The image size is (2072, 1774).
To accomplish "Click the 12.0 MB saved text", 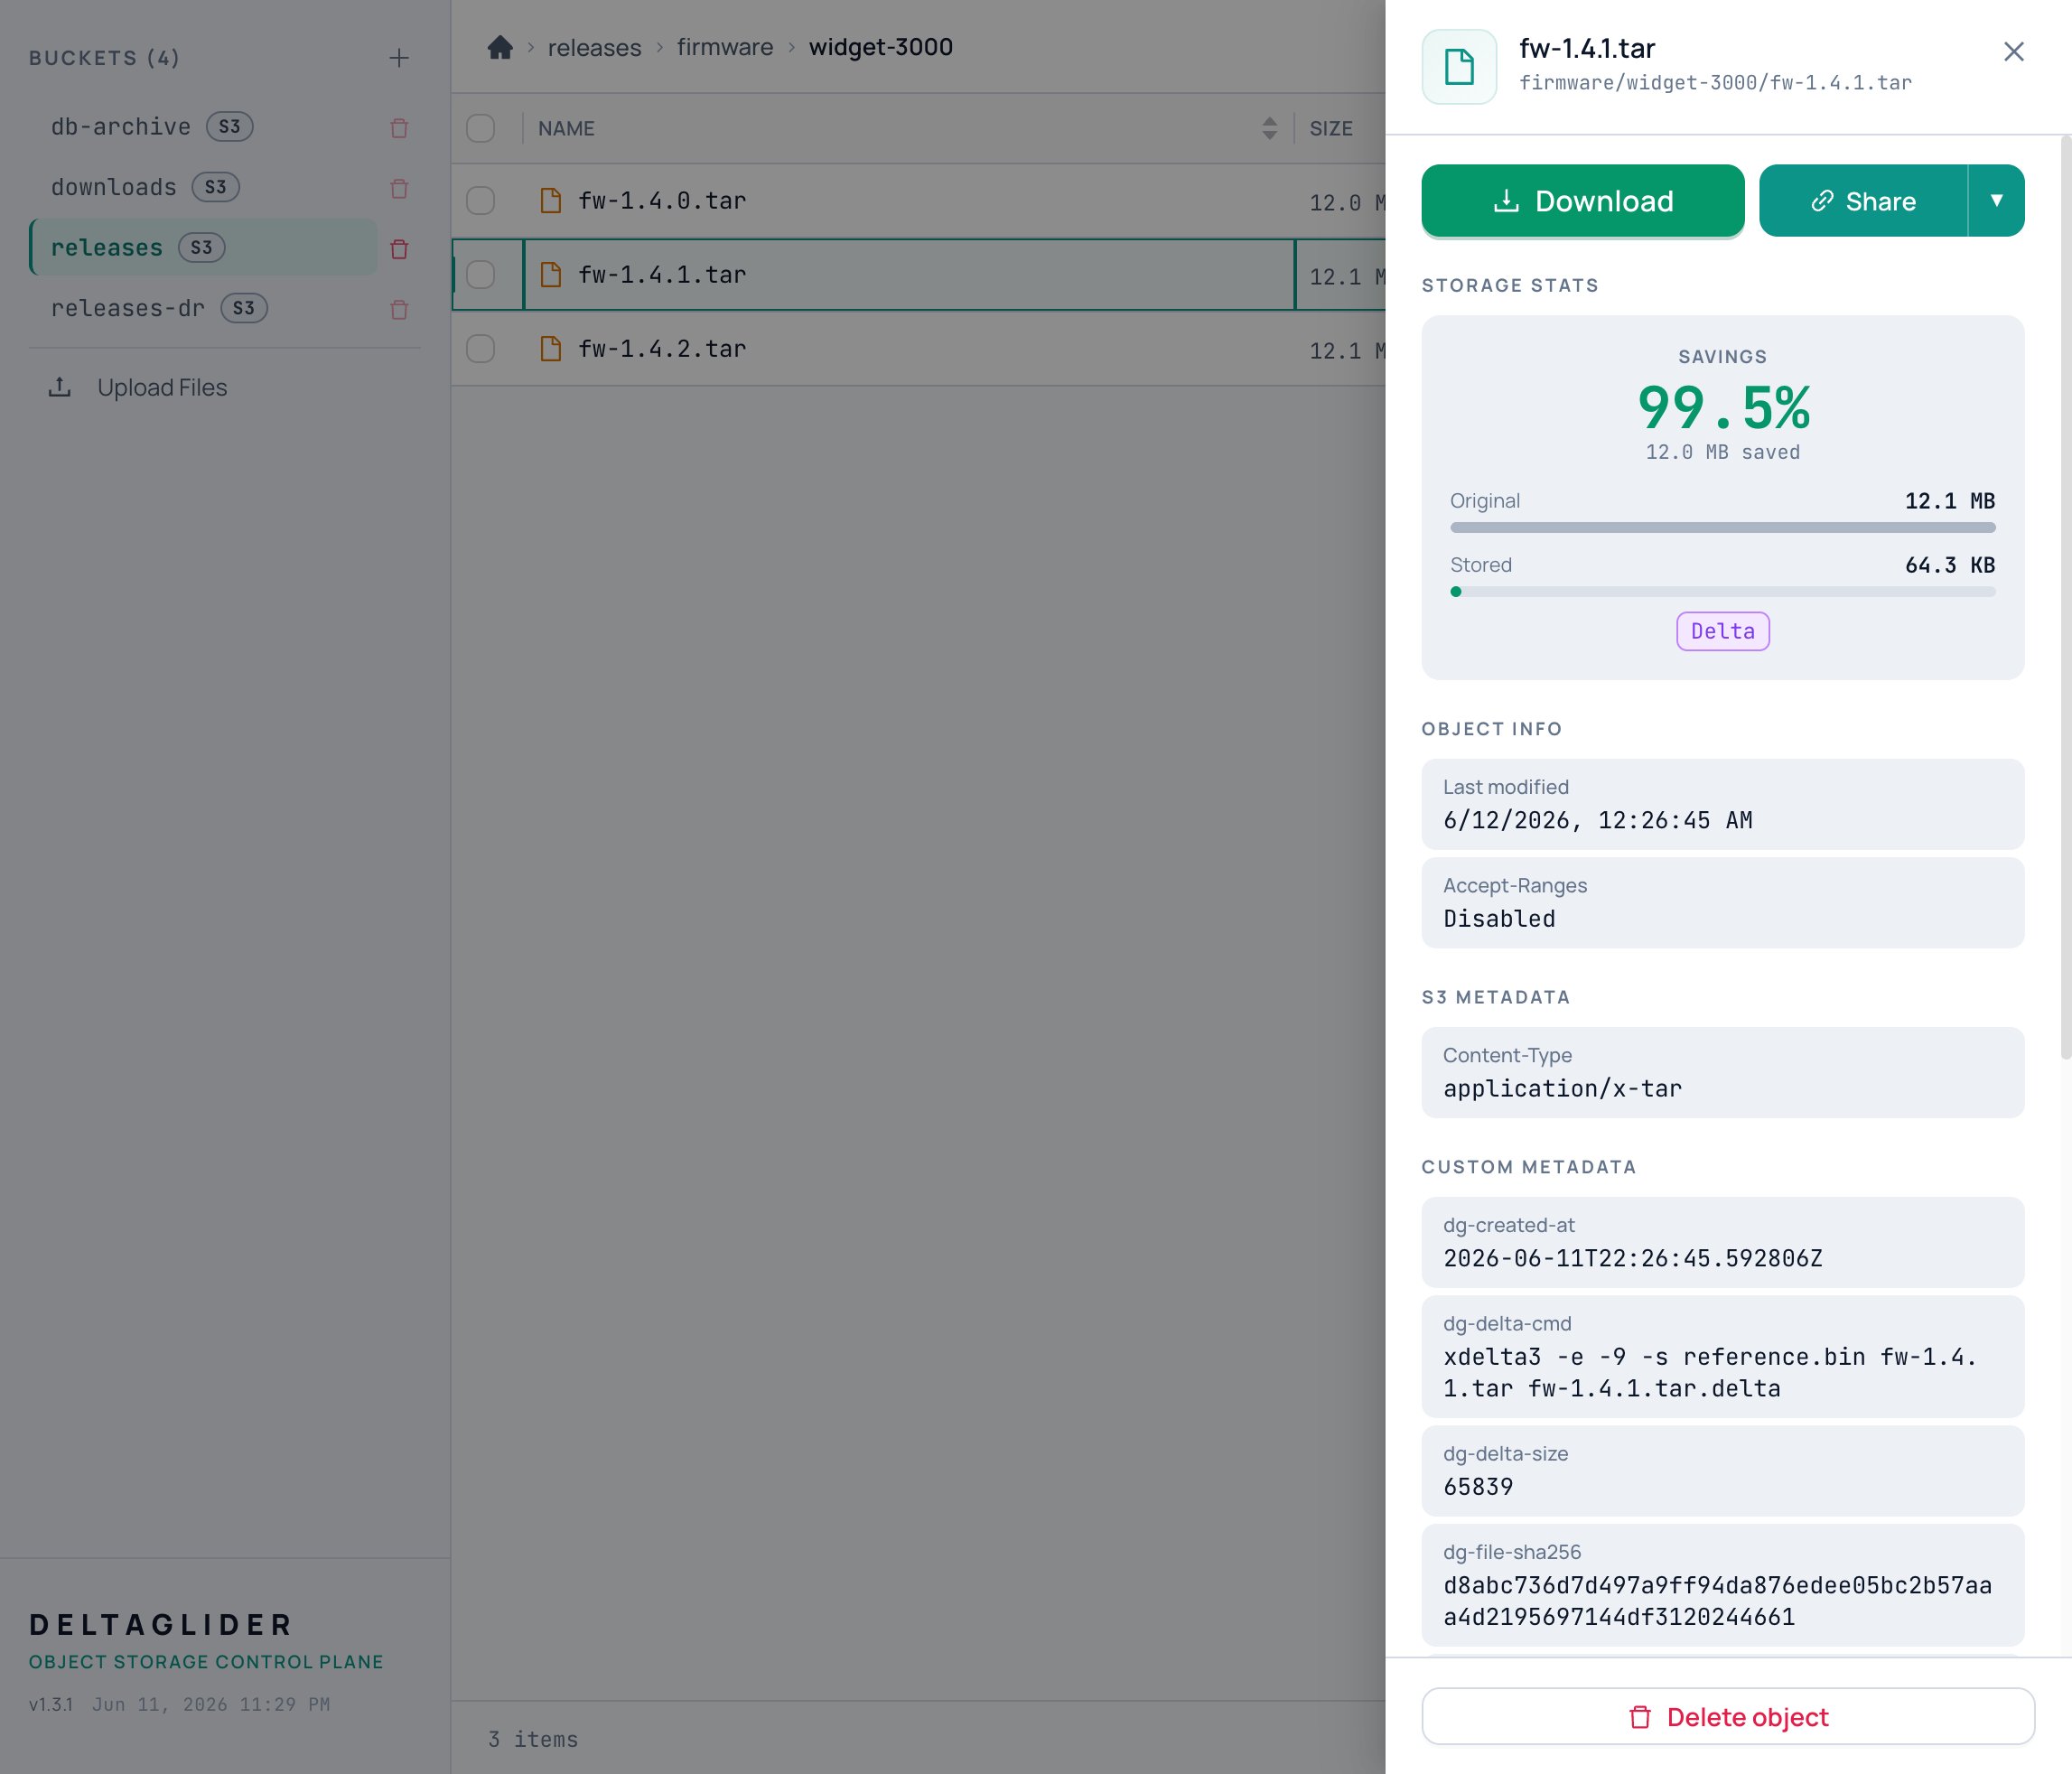I will [x=1722, y=452].
